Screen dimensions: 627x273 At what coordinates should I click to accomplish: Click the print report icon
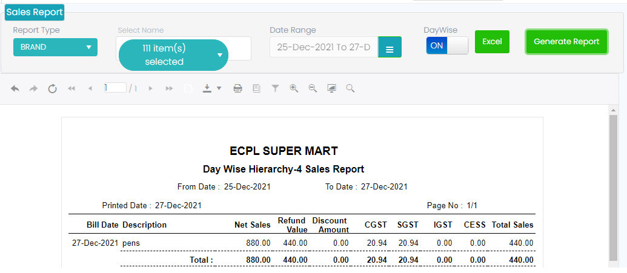coord(238,88)
